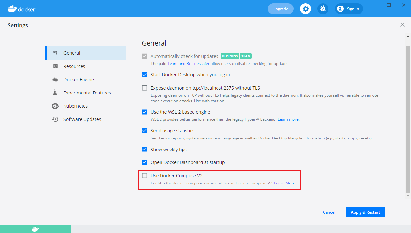Open Learn More link for Compose V2
Image resolution: width=411 pixels, height=233 pixels.
(285, 183)
